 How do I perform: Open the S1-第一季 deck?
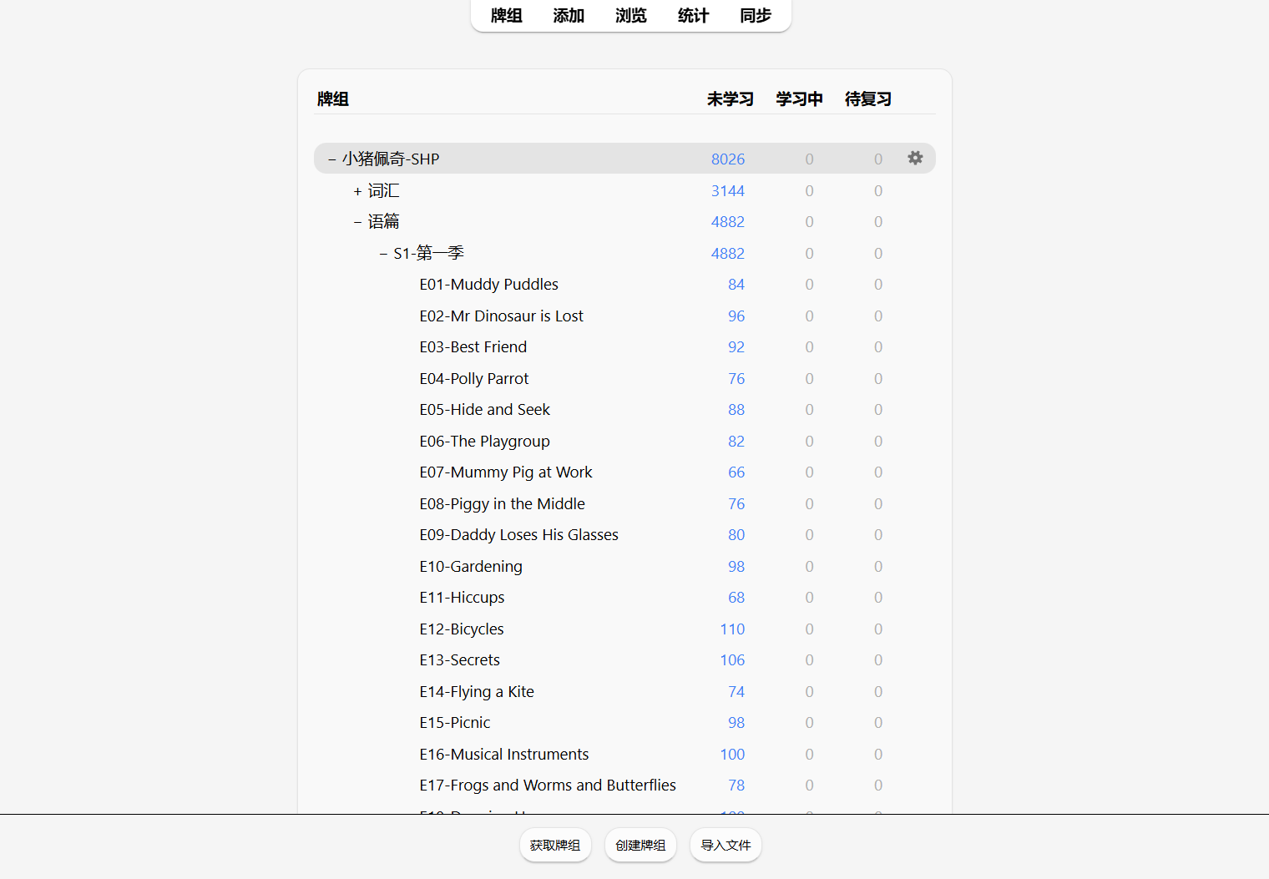(x=428, y=254)
